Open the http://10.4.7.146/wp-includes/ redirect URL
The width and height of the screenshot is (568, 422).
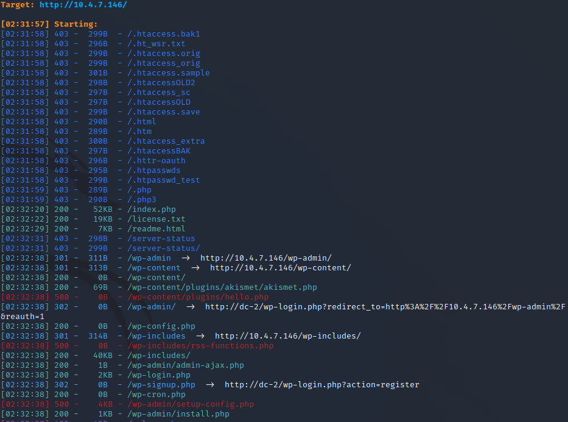(x=287, y=336)
